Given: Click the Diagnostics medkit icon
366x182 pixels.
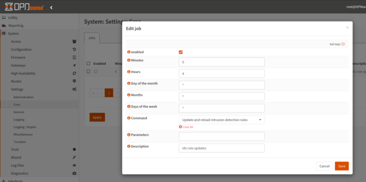Looking at the screenshot, I should (74, 173).
